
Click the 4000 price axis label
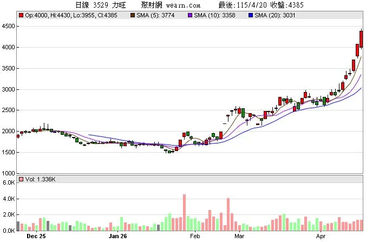[x=8, y=48]
